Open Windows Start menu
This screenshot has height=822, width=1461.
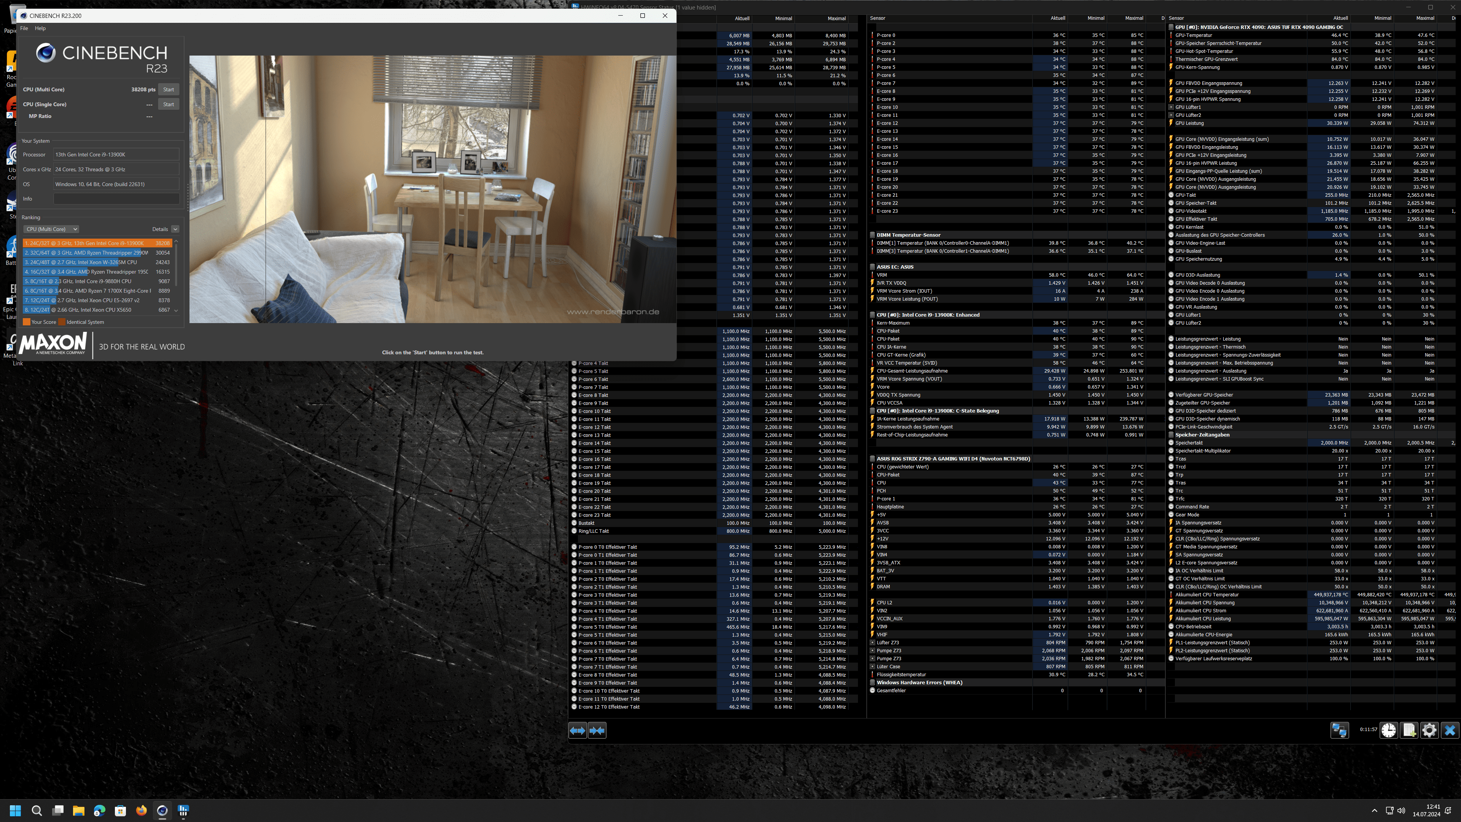point(15,811)
